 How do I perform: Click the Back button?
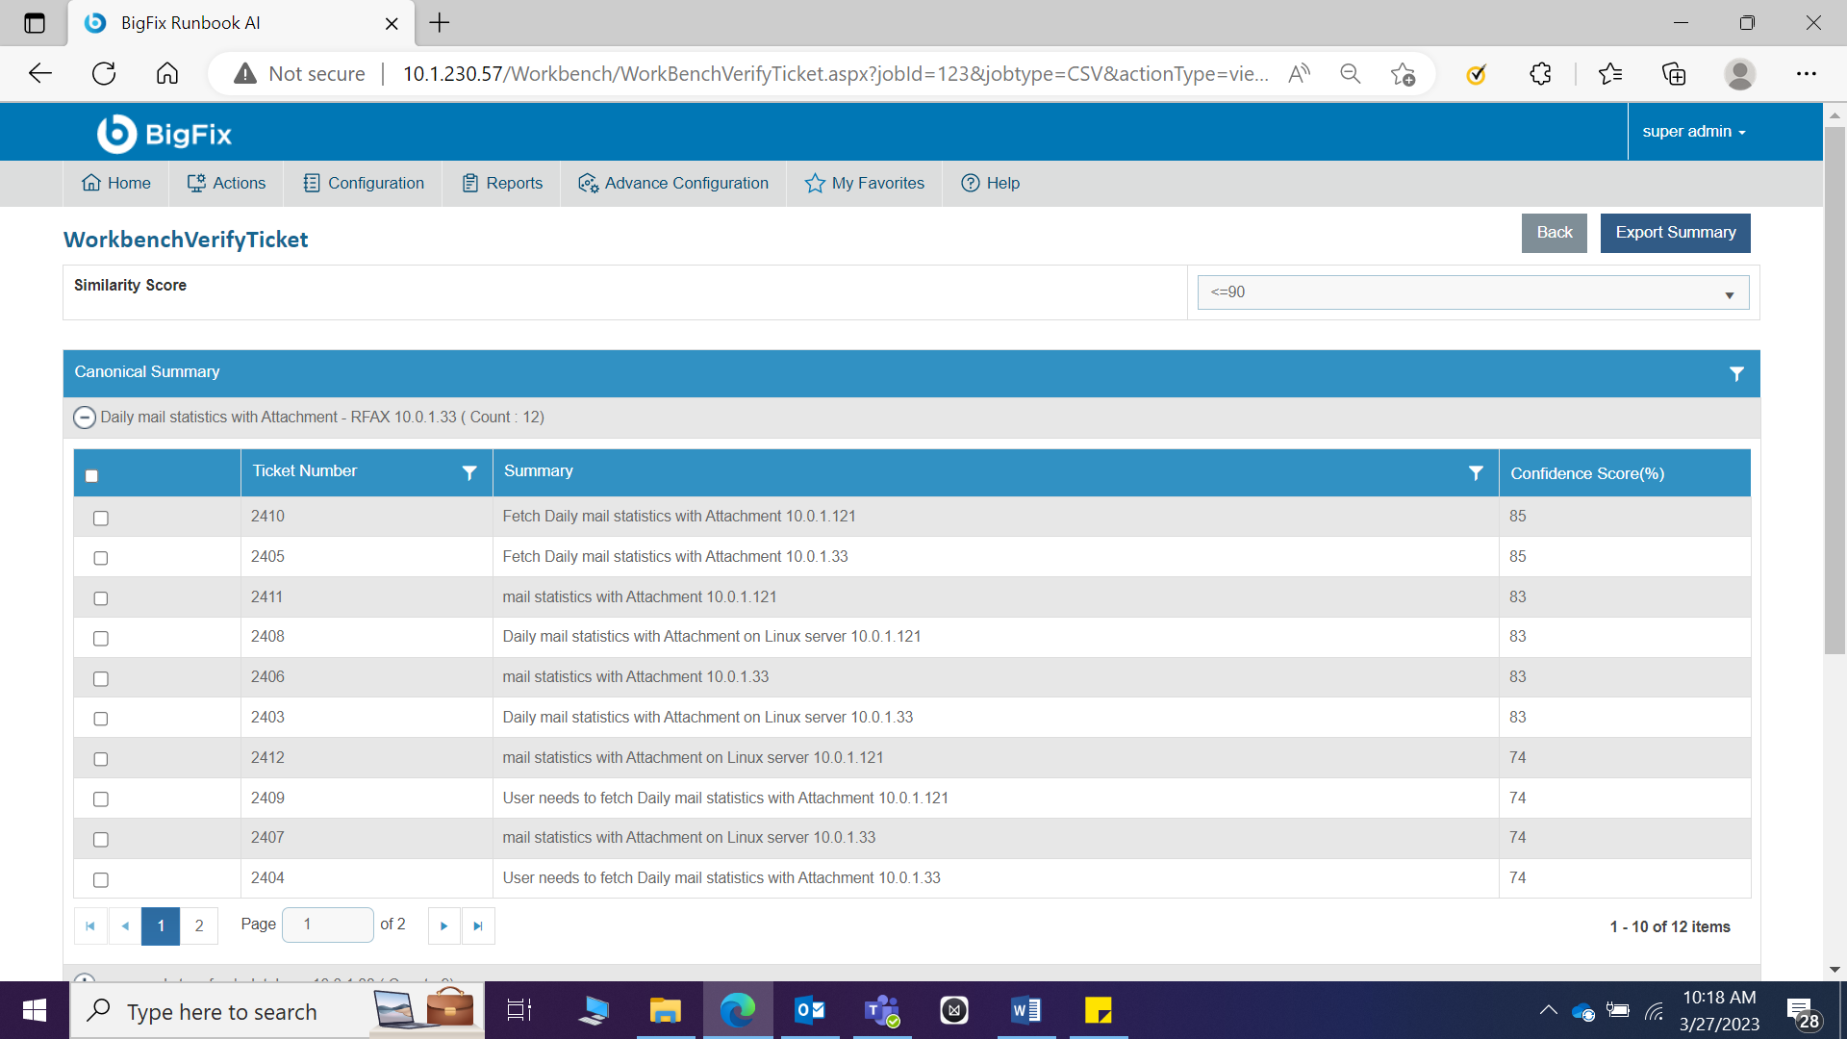pyautogui.click(x=1554, y=233)
